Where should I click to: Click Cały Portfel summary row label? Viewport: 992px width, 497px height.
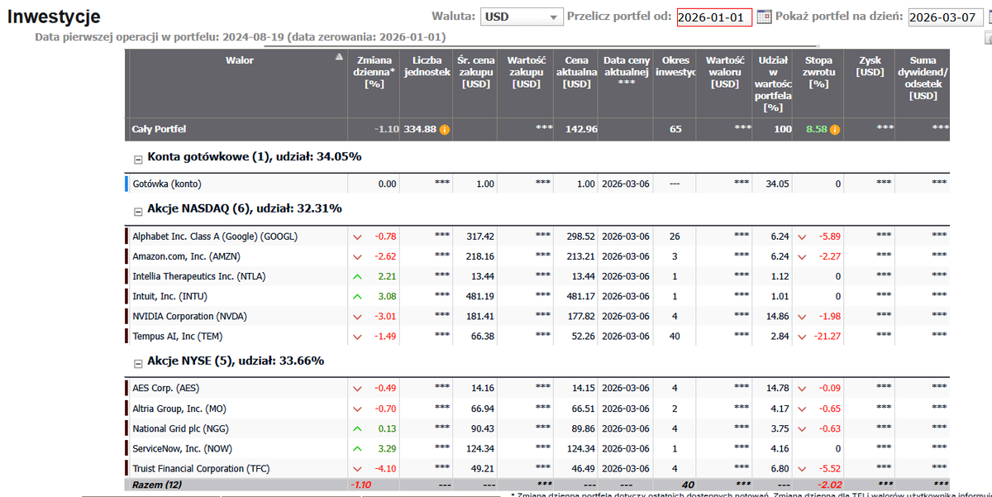click(x=159, y=129)
